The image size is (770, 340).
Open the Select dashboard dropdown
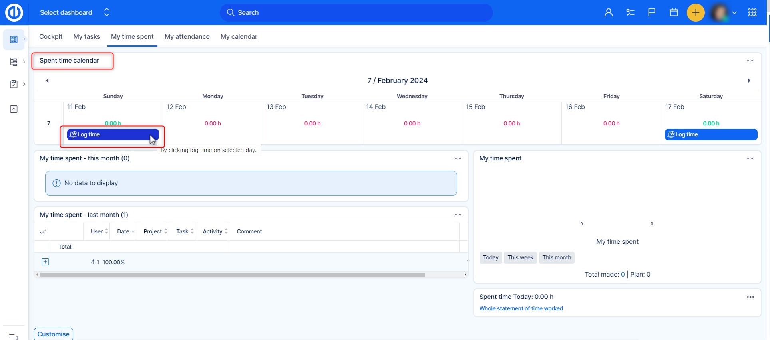[74, 13]
